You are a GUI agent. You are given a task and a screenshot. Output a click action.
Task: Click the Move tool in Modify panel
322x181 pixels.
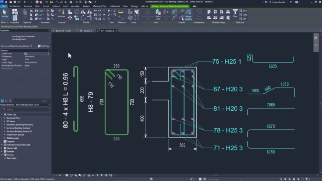coord(70,18)
